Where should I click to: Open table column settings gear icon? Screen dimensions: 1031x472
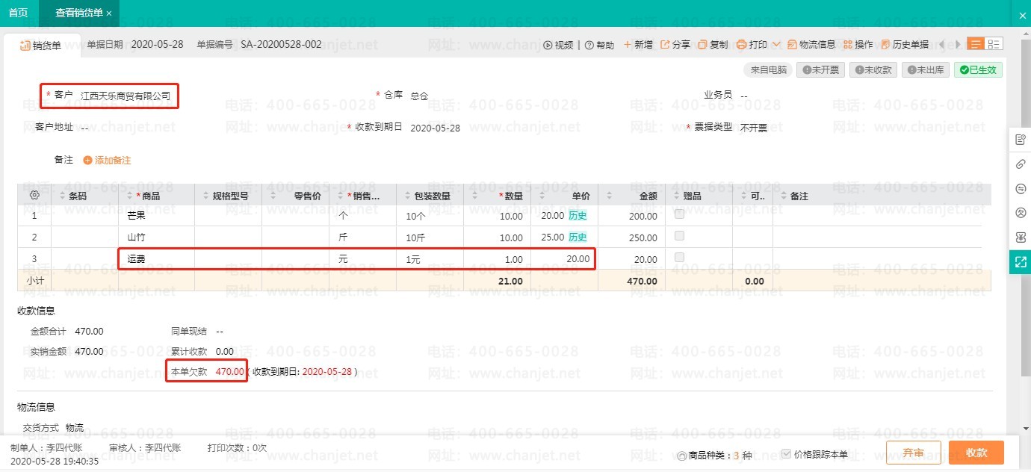click(x=34, y=195)
